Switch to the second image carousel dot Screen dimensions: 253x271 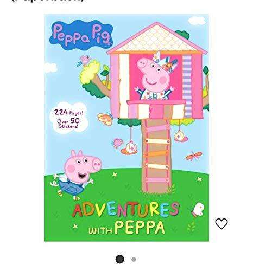(x=134, y=259)
